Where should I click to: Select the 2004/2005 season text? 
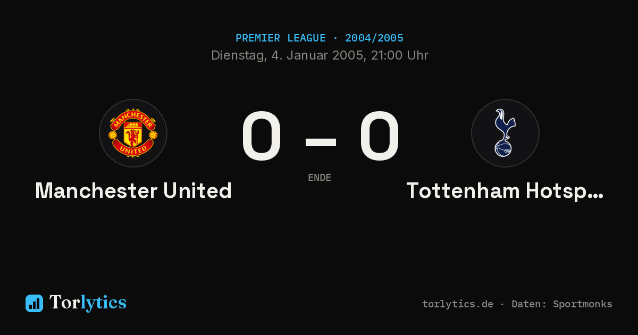[374, 38]
